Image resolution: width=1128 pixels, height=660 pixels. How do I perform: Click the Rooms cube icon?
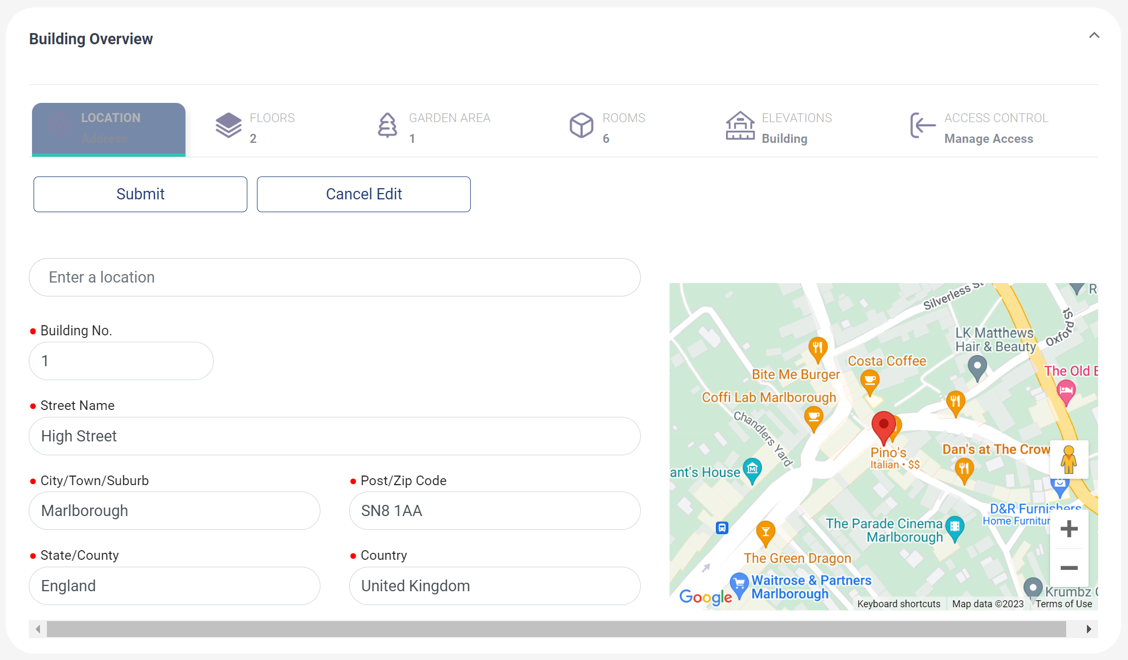pos(581,126)
